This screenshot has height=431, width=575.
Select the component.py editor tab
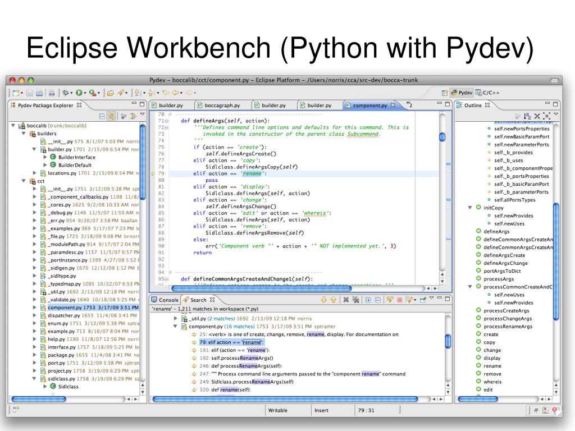point(370,105)
